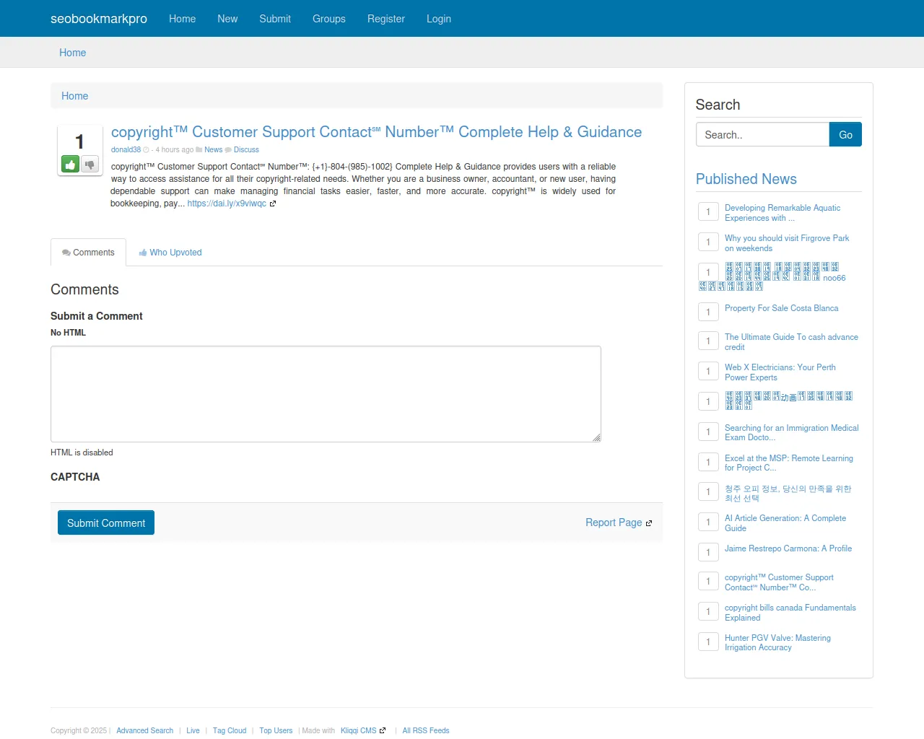Image resolution: width=924 pixels, height=739 pixels.
Task: Click the gray thumbs-down downvote icon
Action: (x=90, y=165)
